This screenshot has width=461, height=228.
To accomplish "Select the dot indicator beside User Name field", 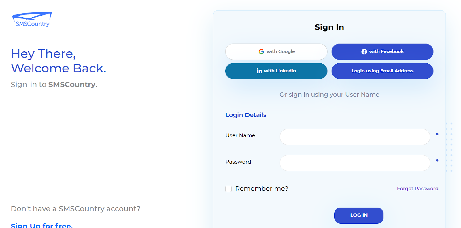I will click(x=437, y=134).
